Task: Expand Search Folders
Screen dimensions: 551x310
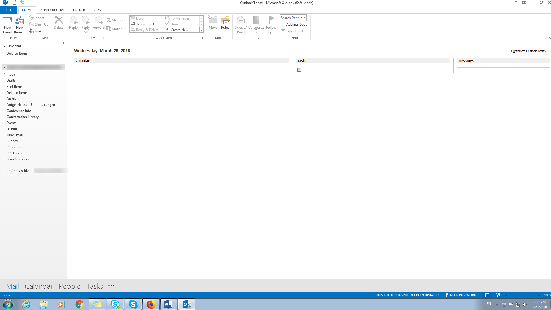Action: click(5, 159)
